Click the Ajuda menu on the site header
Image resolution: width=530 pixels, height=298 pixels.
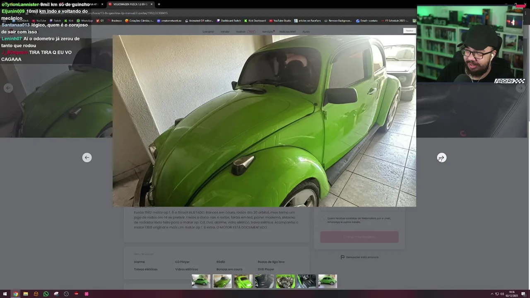306,31
